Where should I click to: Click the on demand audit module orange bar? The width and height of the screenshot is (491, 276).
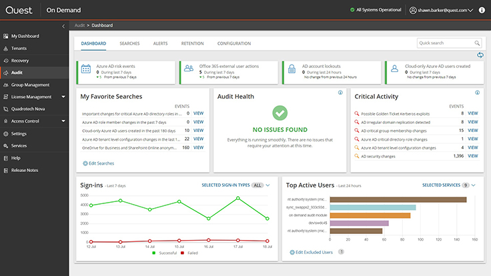pos(370,215)
